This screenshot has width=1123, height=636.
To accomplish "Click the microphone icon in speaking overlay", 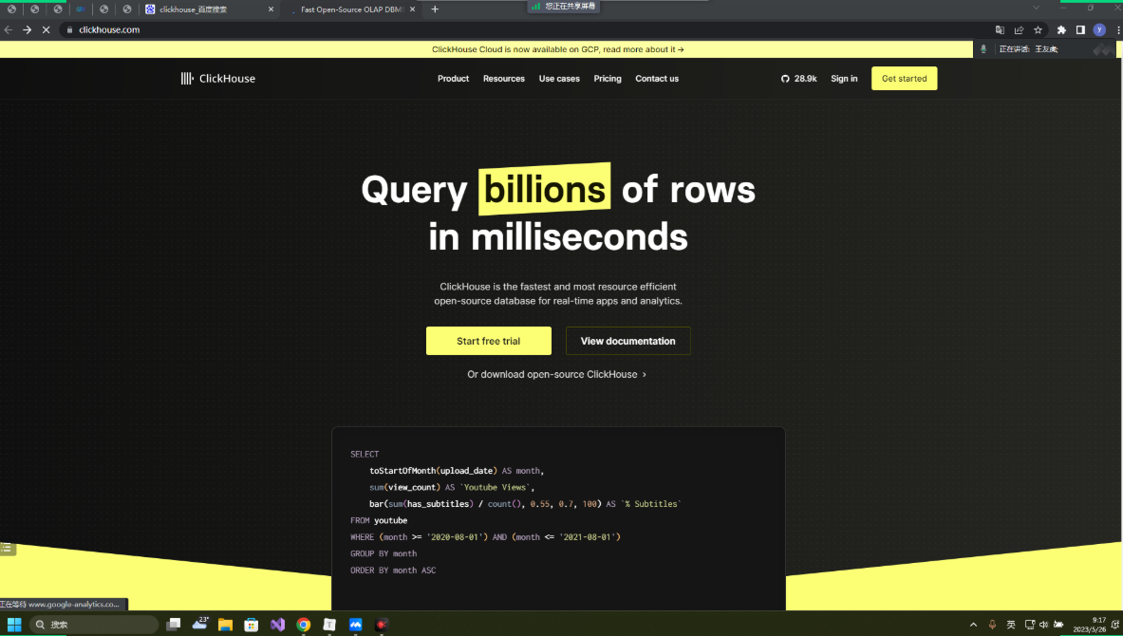I will click(983, 49).
